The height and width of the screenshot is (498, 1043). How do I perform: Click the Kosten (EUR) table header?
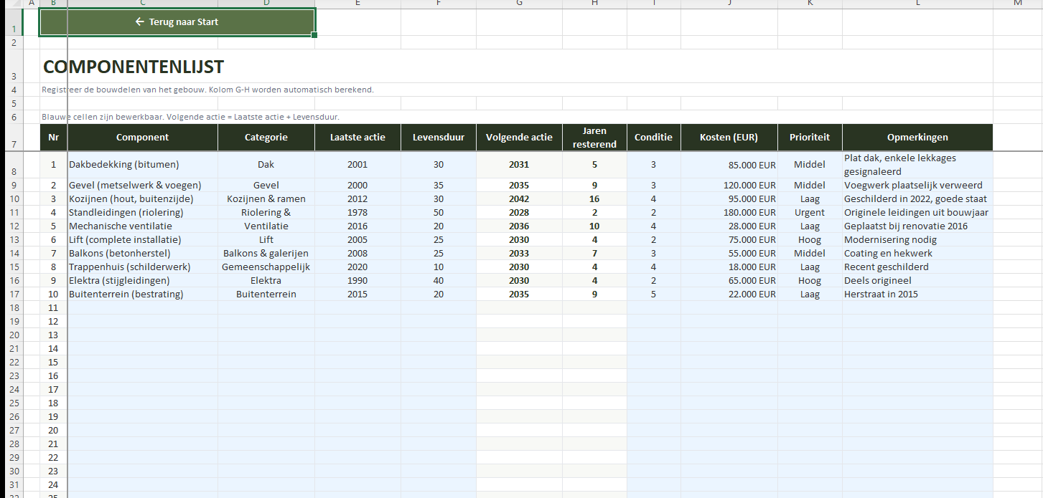729,138
